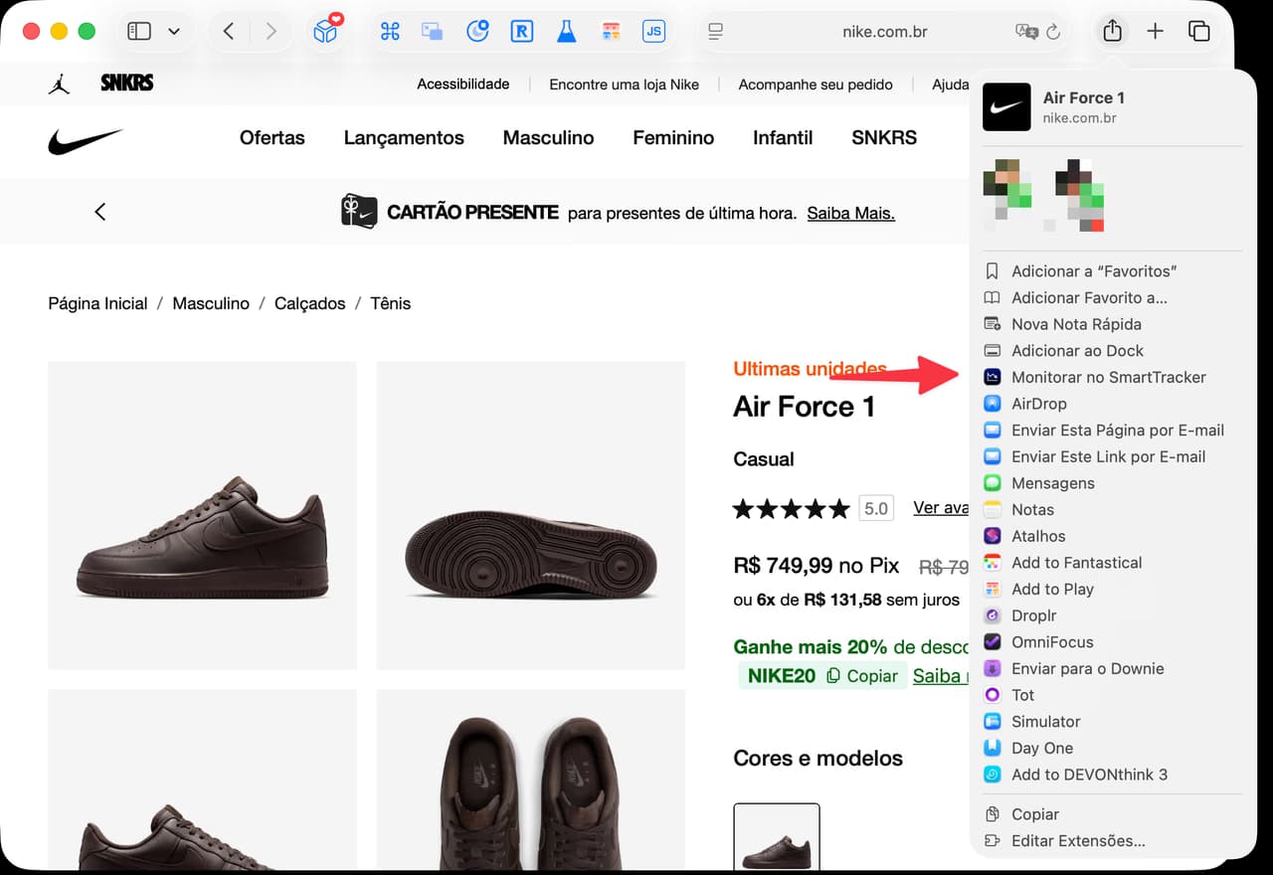
Task: Open the SNKRS logo link in top bar
Action: [x=127, y=83]
